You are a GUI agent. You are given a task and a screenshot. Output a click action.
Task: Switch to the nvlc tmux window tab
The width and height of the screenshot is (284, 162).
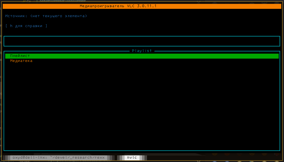tap(132, 158)
